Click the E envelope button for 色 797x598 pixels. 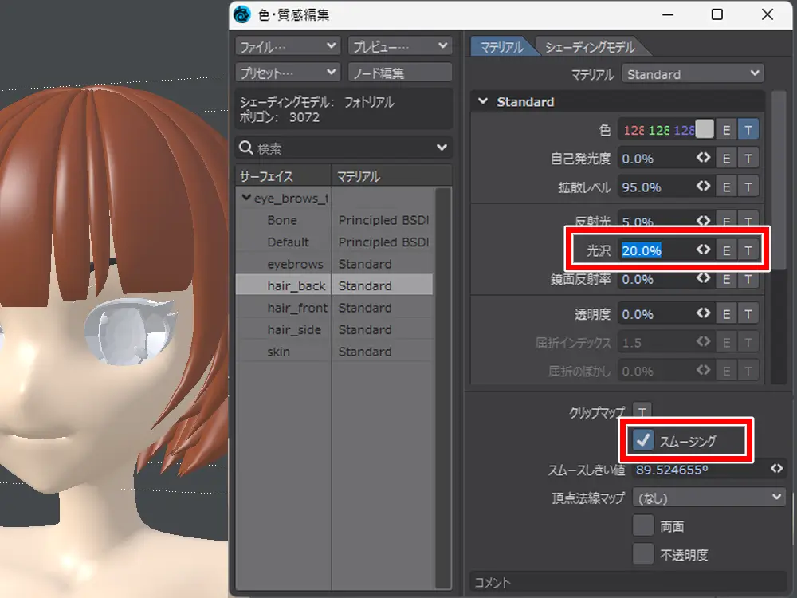(x=726, y=130)
